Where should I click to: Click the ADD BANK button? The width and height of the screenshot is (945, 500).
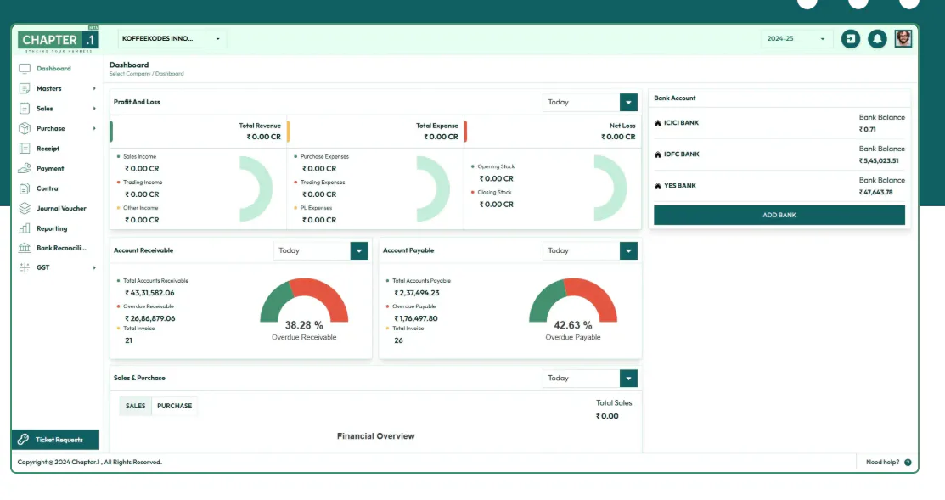click(779, 215)
